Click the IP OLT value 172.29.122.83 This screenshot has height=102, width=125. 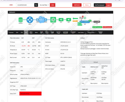pos(64,46)
